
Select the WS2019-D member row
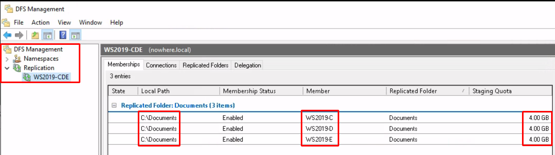pos(330,129)
